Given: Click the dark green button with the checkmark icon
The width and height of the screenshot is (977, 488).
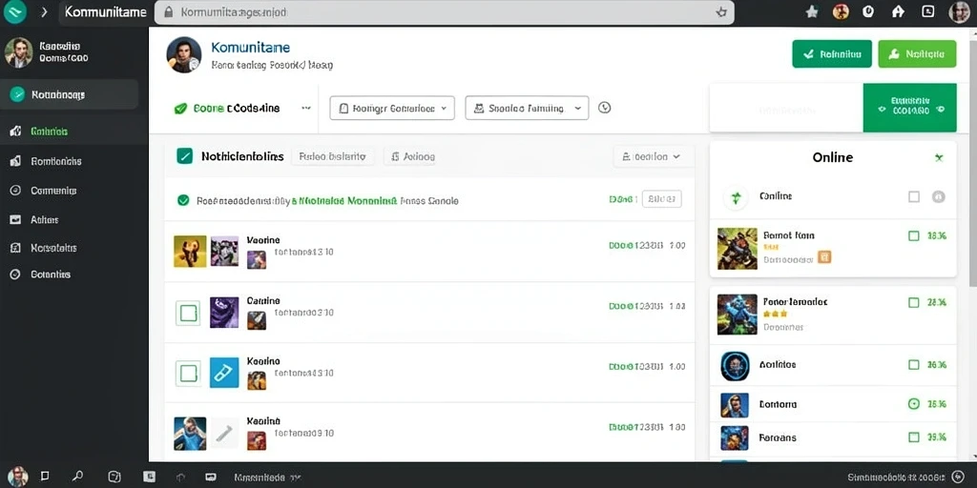Looking at the screenshot, I should point(832,54).
